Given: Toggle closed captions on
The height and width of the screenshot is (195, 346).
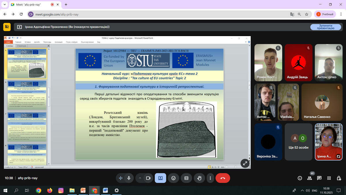Looking at the screenshot, I should pos(186,178).
